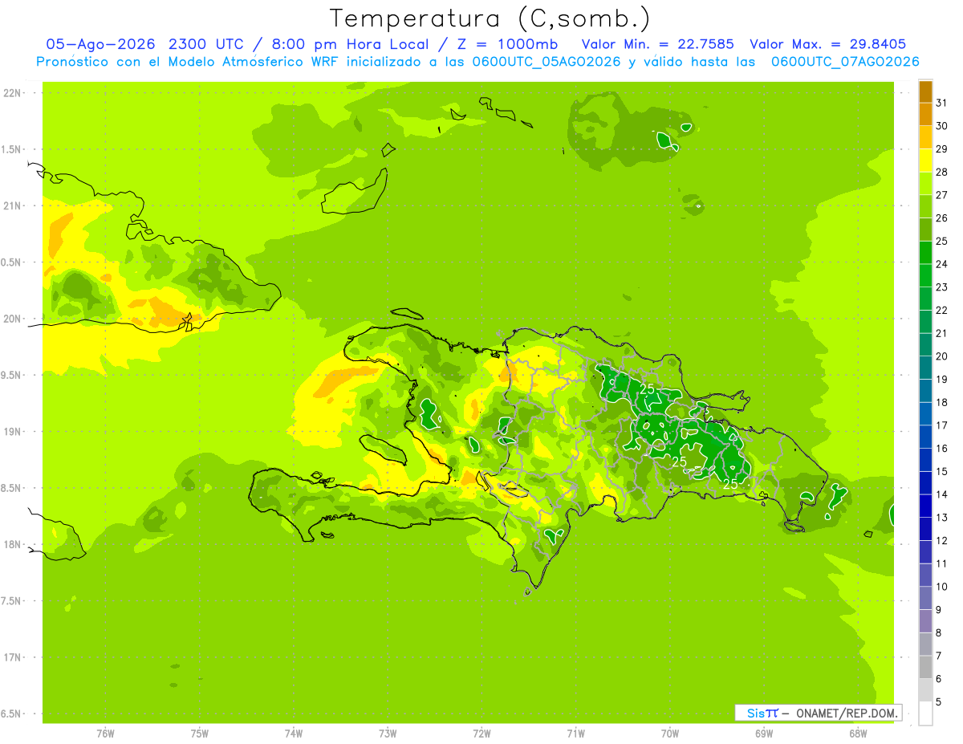This screenshot has height=744, width=963.
Task: Click the 1.5N latitude label
Action: [12, 149]
